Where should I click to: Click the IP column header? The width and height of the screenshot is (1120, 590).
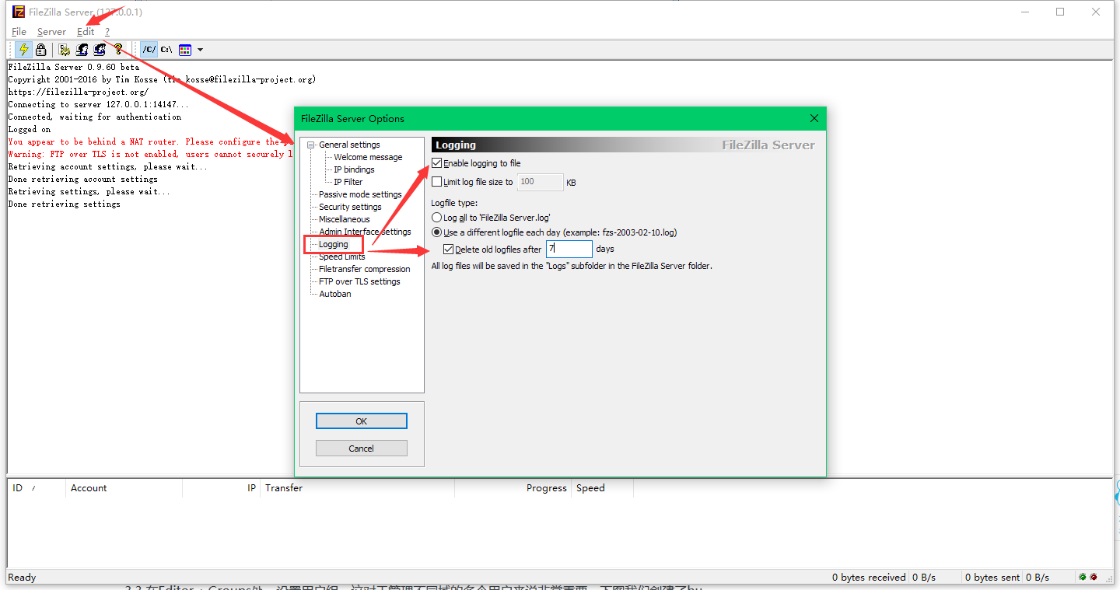coord(221,488)
